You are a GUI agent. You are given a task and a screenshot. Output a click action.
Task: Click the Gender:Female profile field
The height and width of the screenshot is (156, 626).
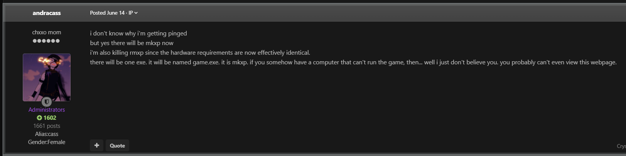coord(47,142)
